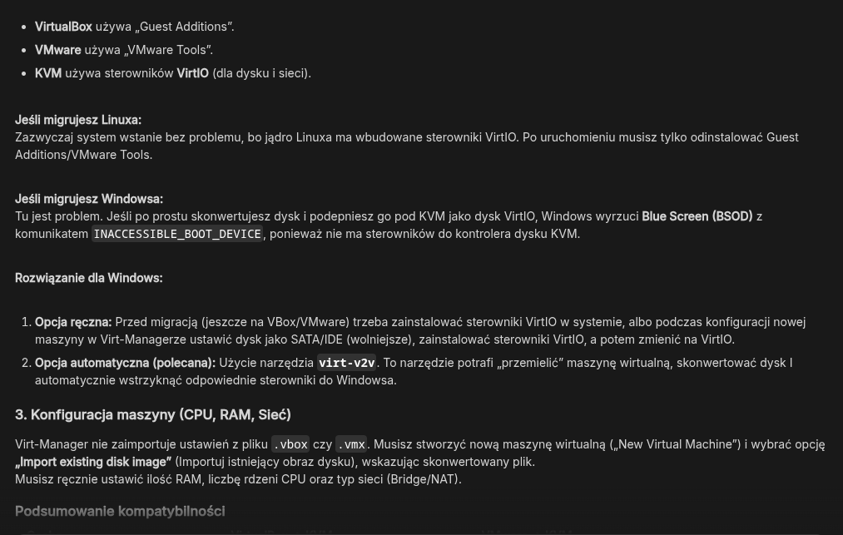Screen dimensions: 843x535
Task: Click the 'Opcja ręczna:' list item label
Action: click(x=73, y=322)
